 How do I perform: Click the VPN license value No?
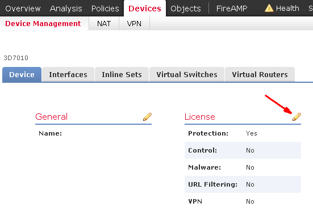(250, 201)
